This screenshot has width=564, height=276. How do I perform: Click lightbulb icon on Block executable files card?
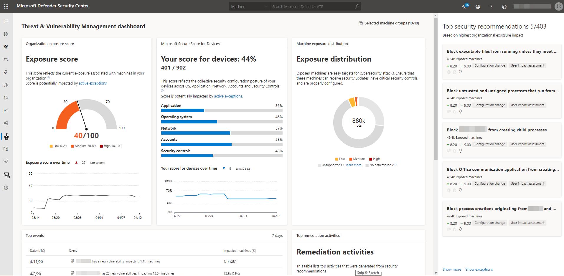460,72
